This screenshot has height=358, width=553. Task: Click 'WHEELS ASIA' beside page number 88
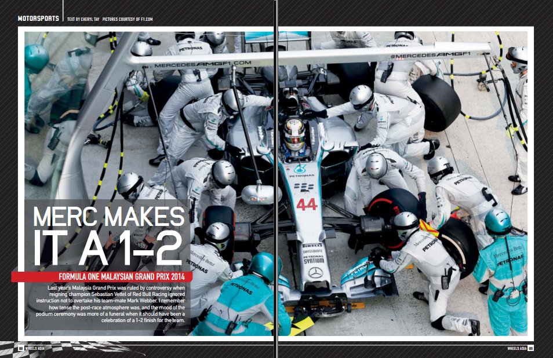(x=35, y=348)
